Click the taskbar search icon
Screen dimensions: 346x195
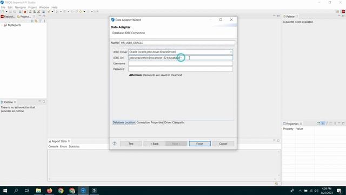point(16,191)
